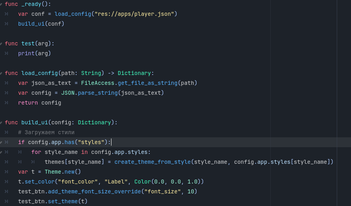Image resolution: width=351 pixels, height=206 pixels.
Task: Click the print(arg) statement
Action: tap(34, 53)
